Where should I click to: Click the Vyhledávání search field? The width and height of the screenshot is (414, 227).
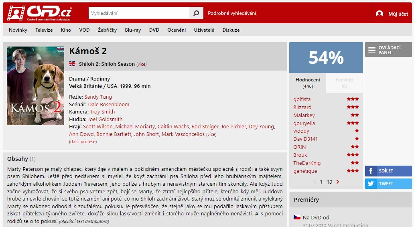click(139, 13)
